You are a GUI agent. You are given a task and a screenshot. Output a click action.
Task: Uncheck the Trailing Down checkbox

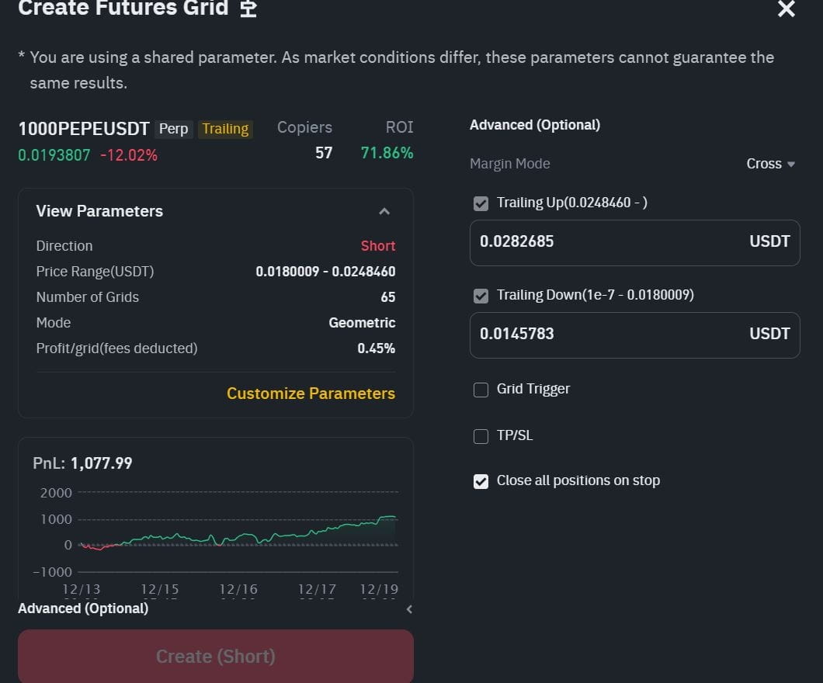tap(481, 296)
